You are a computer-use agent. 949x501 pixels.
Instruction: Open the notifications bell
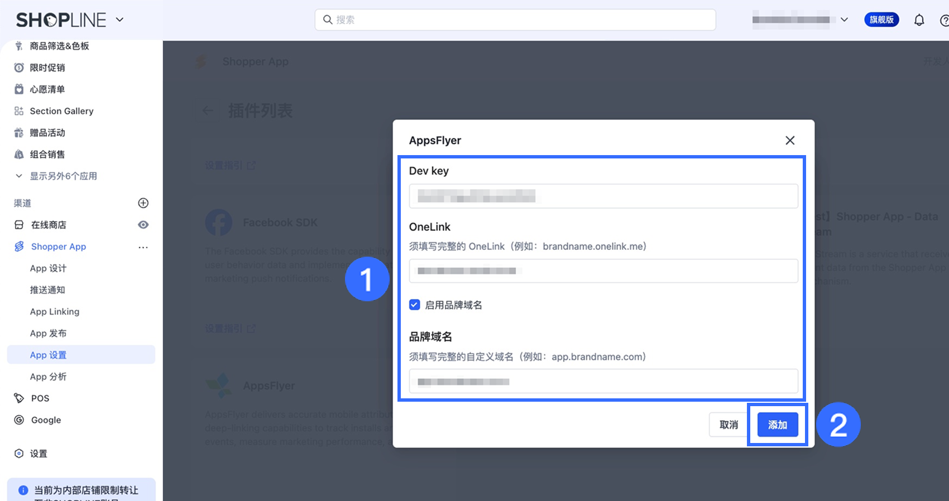pos(919,20)
